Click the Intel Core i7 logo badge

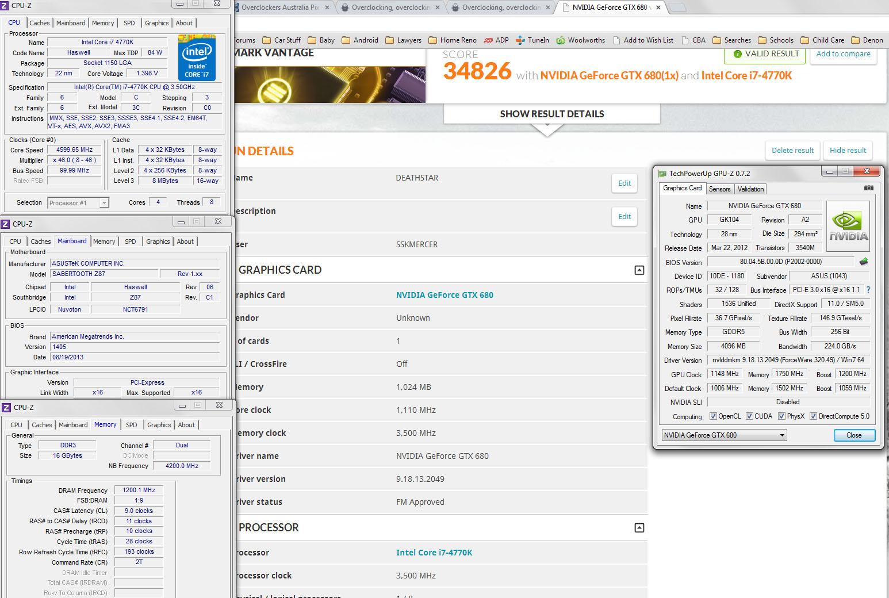point(197,57)
